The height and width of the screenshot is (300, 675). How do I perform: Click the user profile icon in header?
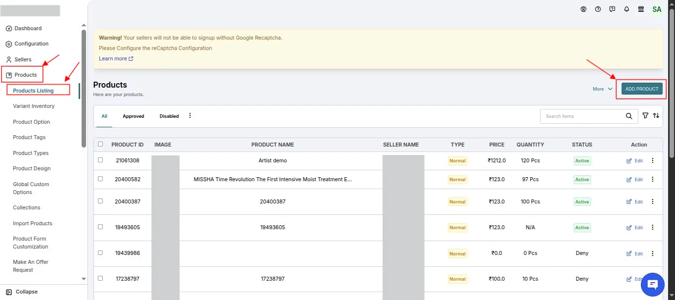[x=584, y=9]
